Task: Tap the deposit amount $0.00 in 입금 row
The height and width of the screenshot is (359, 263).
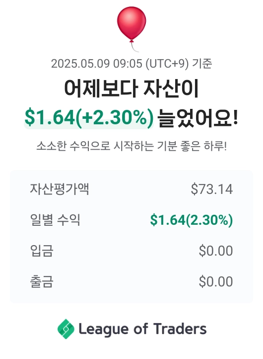Action: click(x=216, y=251)
